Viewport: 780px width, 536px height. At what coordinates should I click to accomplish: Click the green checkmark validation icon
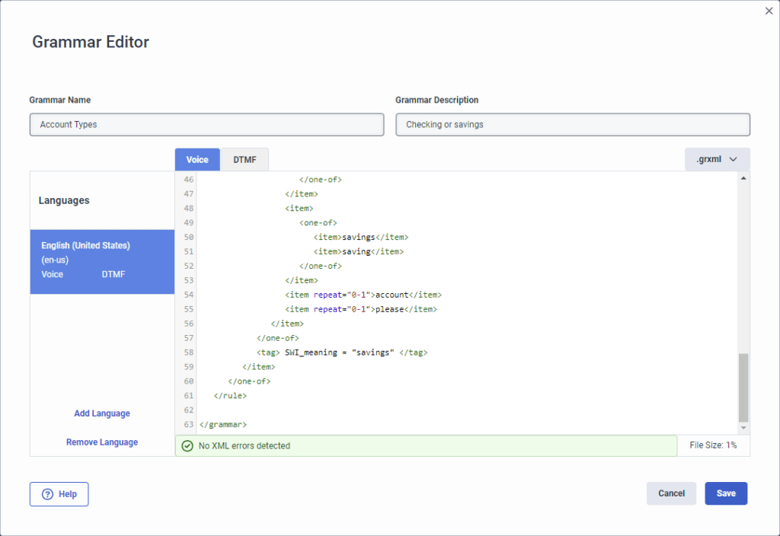click(x=187, y=446)
